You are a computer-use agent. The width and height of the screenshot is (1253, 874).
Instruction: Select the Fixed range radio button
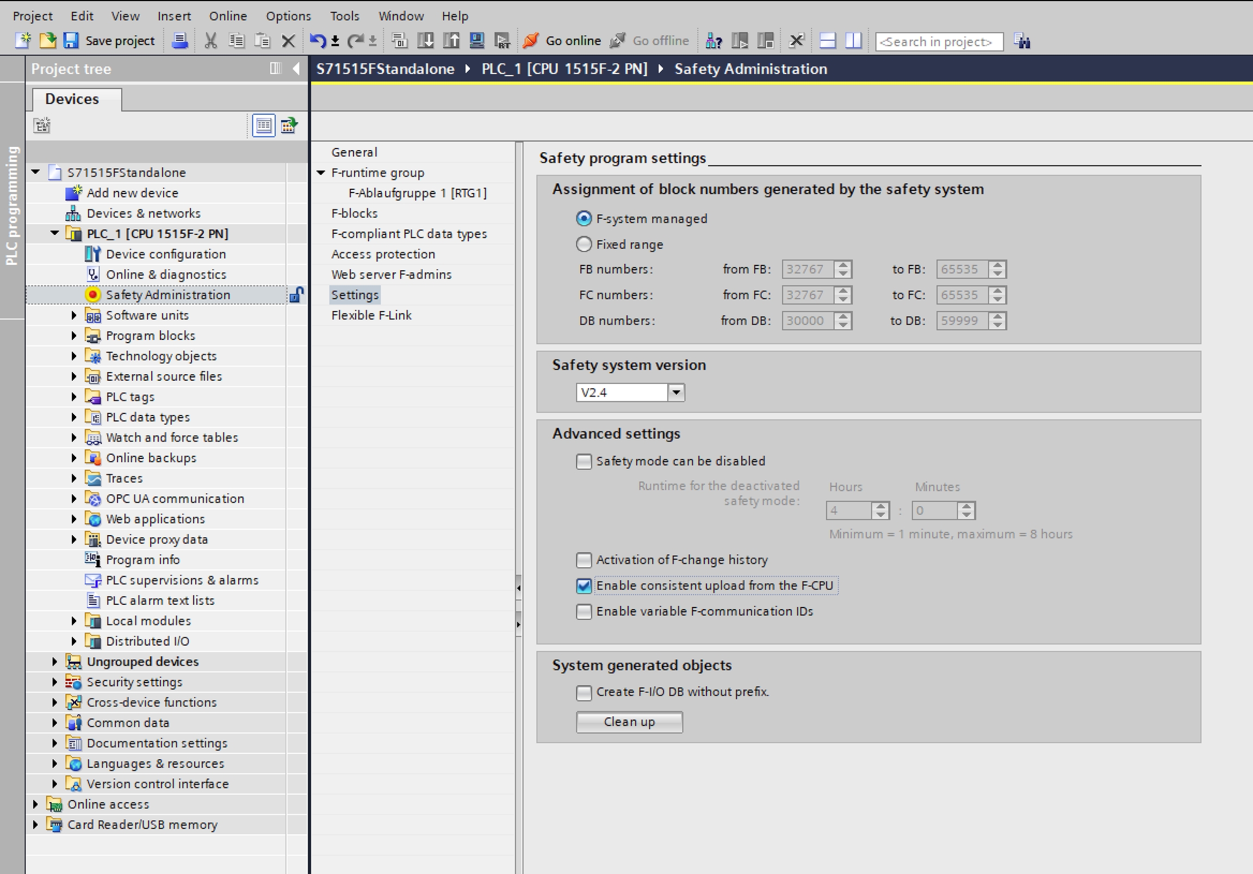tap(584, 244)
